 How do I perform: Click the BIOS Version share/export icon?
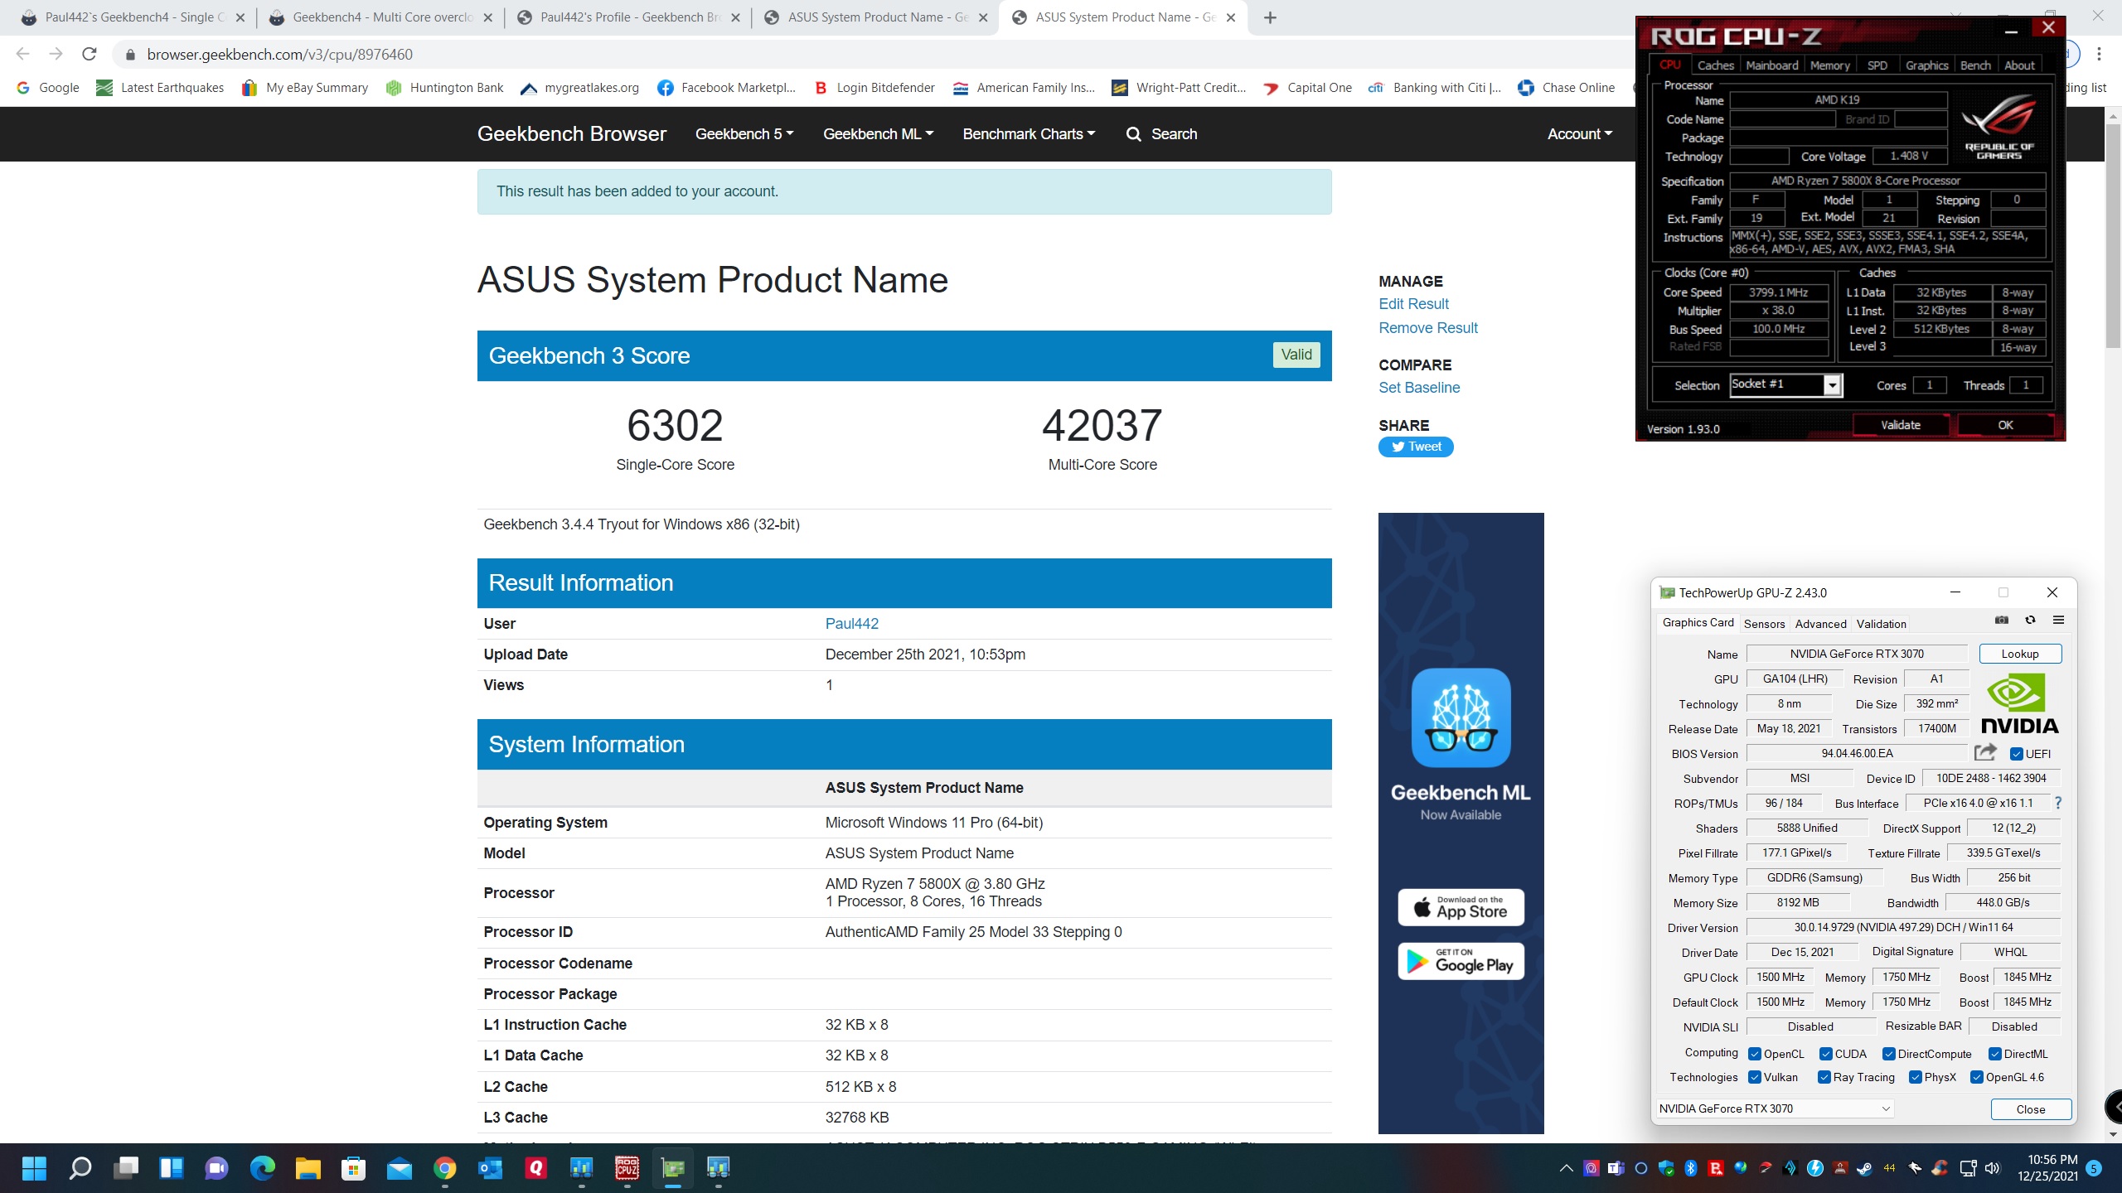pyautogui.click(x=1985, y=752)
